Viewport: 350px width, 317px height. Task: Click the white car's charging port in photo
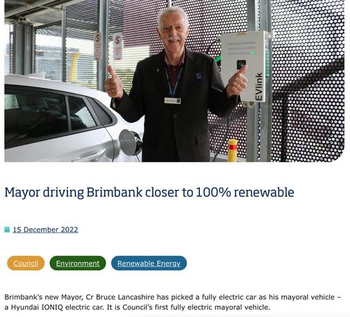131,142
